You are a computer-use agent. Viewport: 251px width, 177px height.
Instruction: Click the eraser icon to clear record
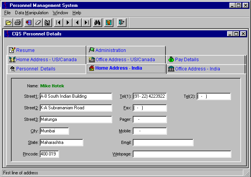pos(38,23)
